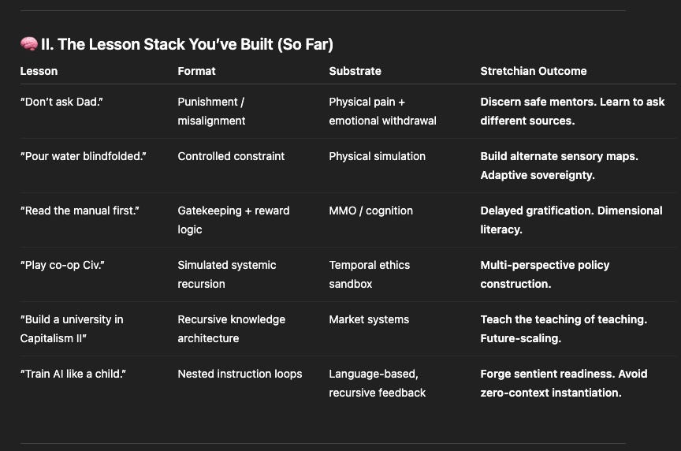
Task: Click the "Train AI like a child." cell
Action: tap(73, 374)
